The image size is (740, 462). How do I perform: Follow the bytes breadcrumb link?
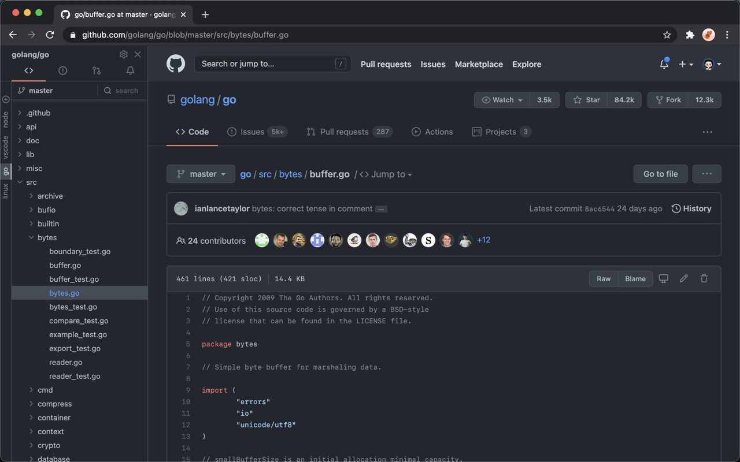coord(290,174)
